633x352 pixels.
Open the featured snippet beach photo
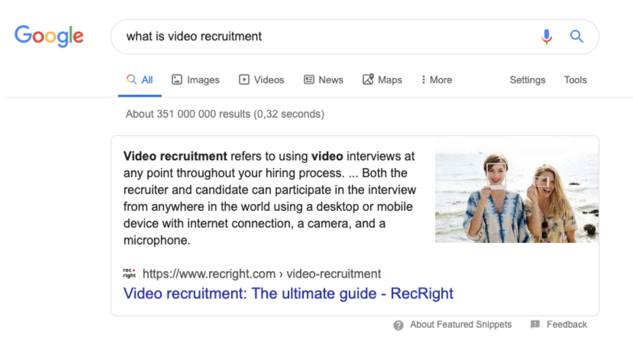(517, 190)
